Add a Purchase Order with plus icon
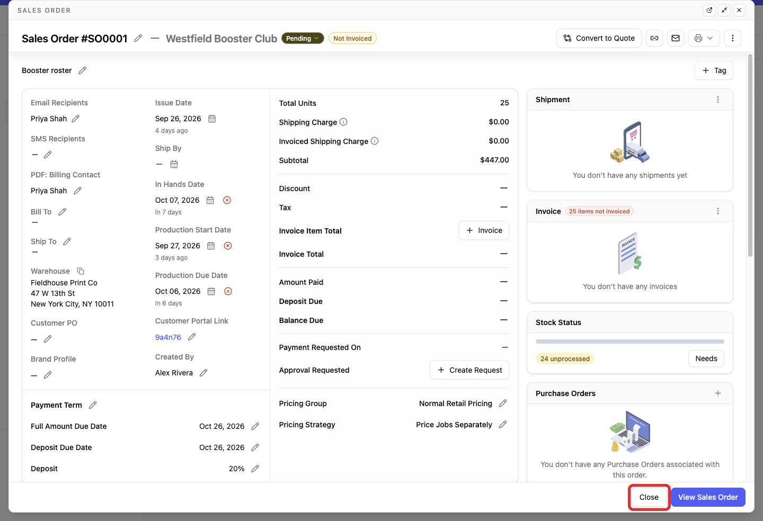763x521 pixels. pyautogui.click(x=718, y=393)
